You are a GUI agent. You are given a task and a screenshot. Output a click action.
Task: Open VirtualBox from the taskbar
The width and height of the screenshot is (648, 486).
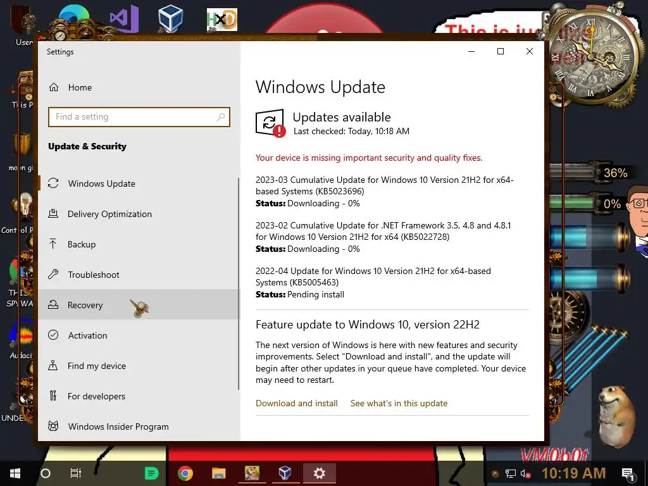coord(285,473)
